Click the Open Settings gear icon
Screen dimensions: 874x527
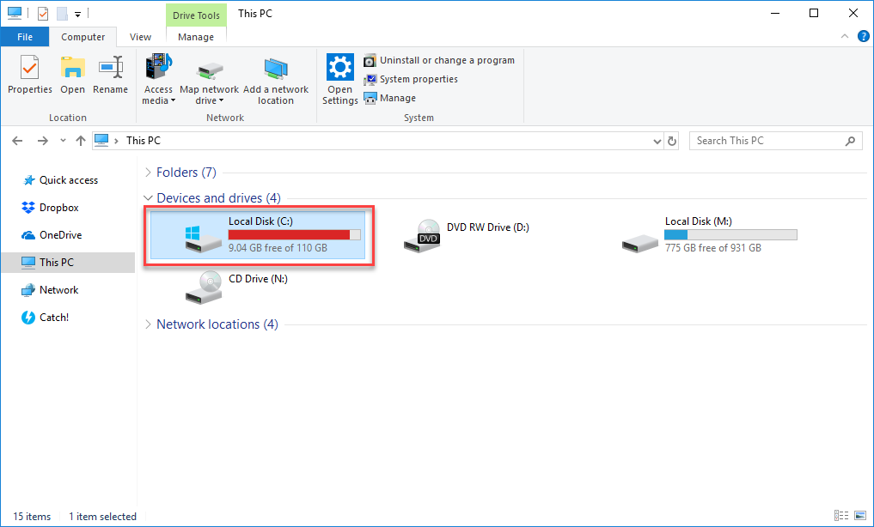coord(340,67)
